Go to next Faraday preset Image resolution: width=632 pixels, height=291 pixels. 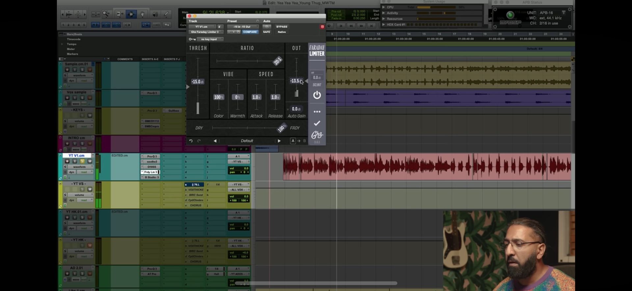279,141
